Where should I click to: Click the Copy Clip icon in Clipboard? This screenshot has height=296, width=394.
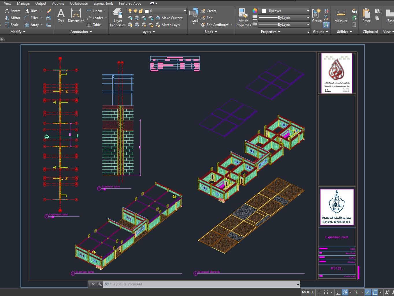point(377,18)
